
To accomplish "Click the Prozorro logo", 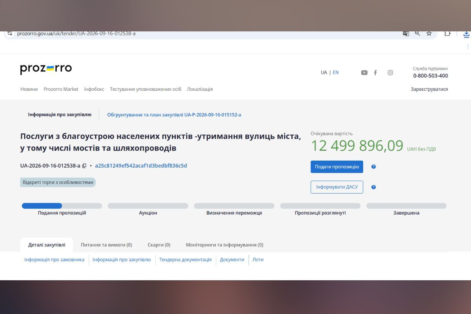I will click(46, 69).
